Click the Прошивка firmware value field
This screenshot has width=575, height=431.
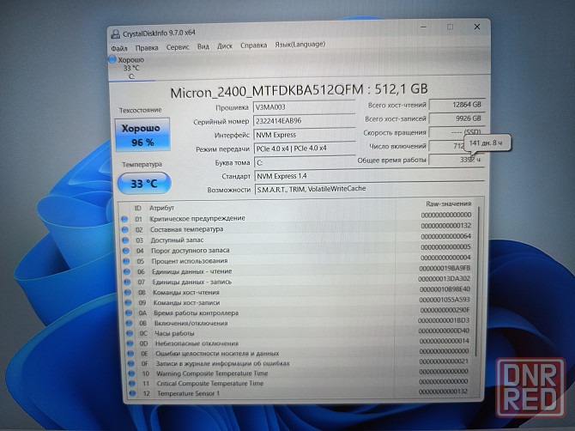(x=304, y=108)
